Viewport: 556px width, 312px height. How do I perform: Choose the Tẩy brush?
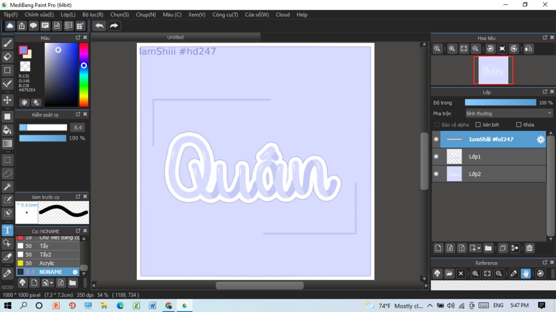click(48, 246)
